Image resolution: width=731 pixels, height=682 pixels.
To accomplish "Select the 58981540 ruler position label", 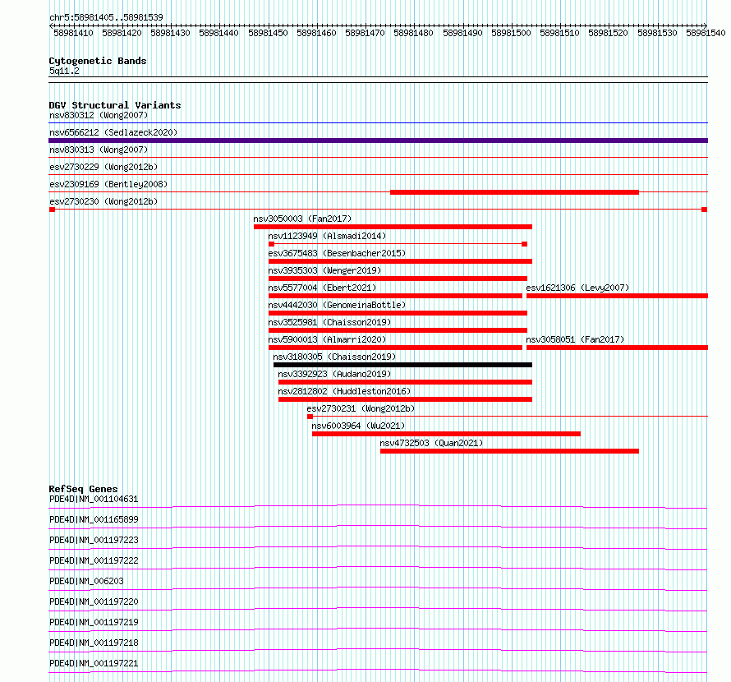I will coord(706,33).
